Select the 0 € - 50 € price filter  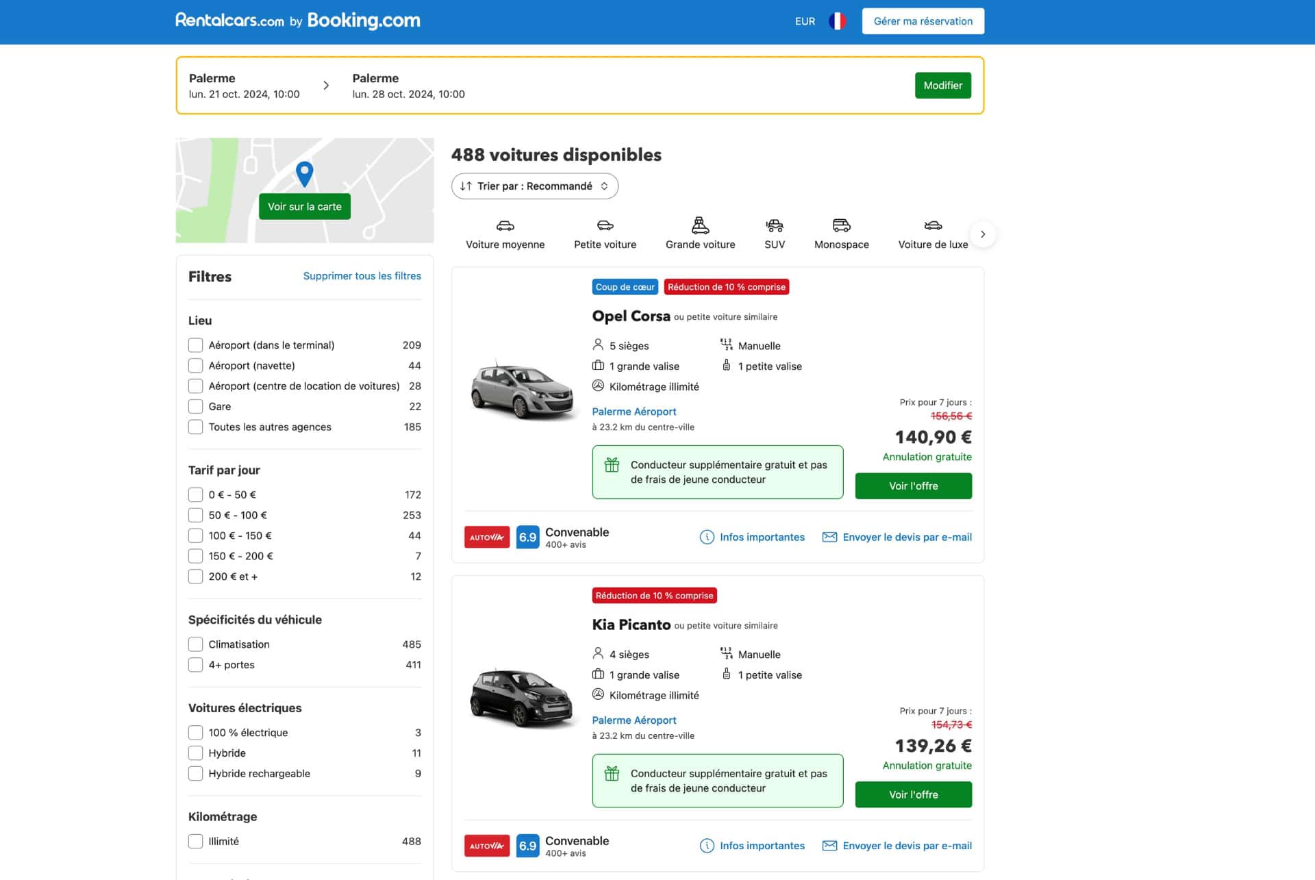tap(195, 494)
